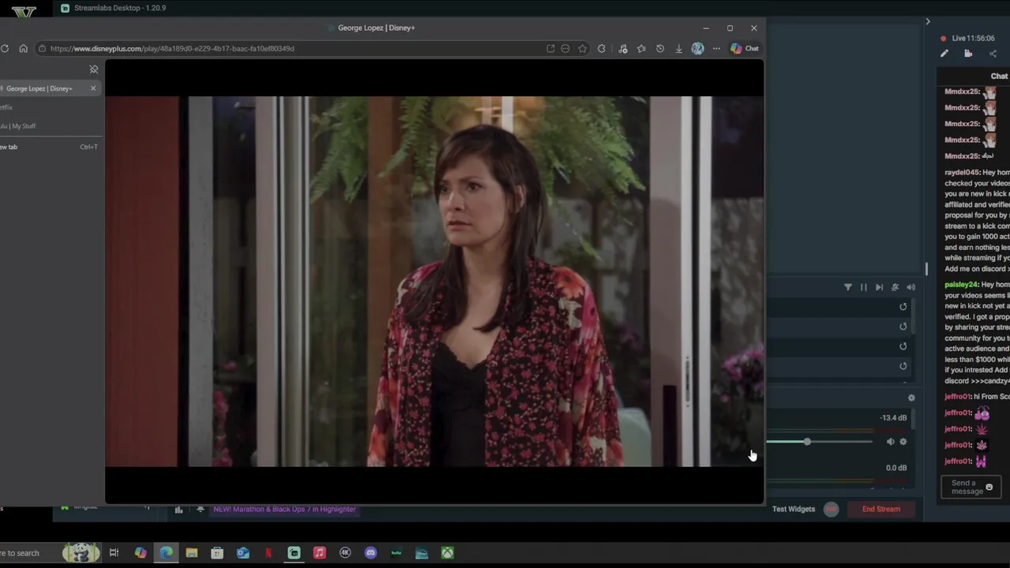Open settings gear for -13.4 dB source
The width and height of the screenshot is (1010, 568).
click(x=903, y=442)
